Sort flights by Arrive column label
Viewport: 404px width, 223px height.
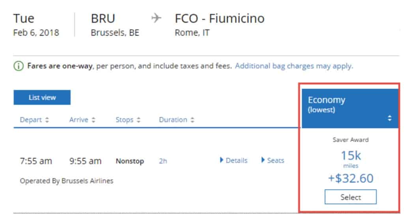click(x=79, y=120)
